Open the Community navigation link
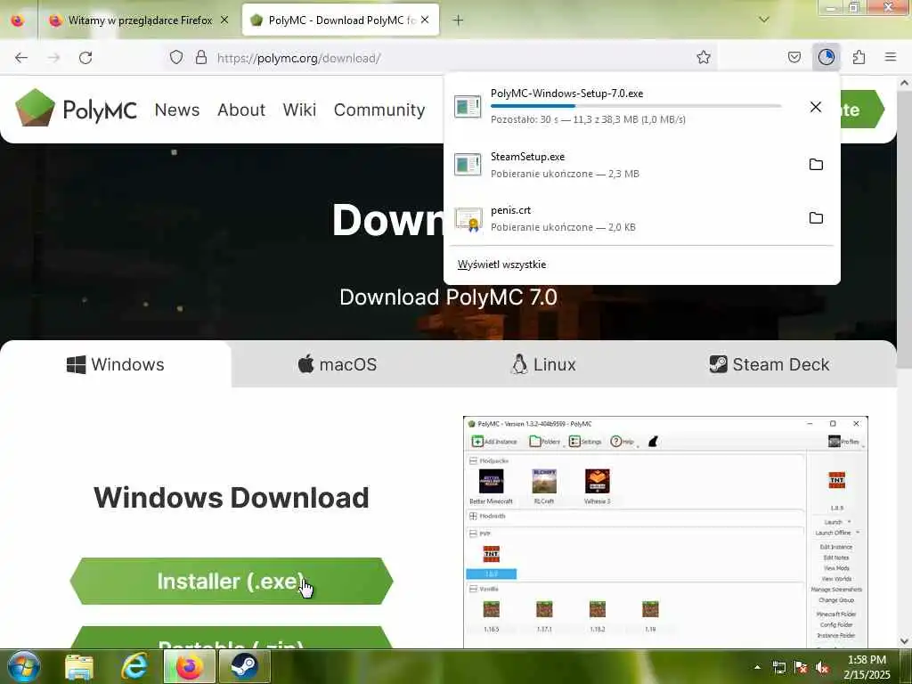 379,110
